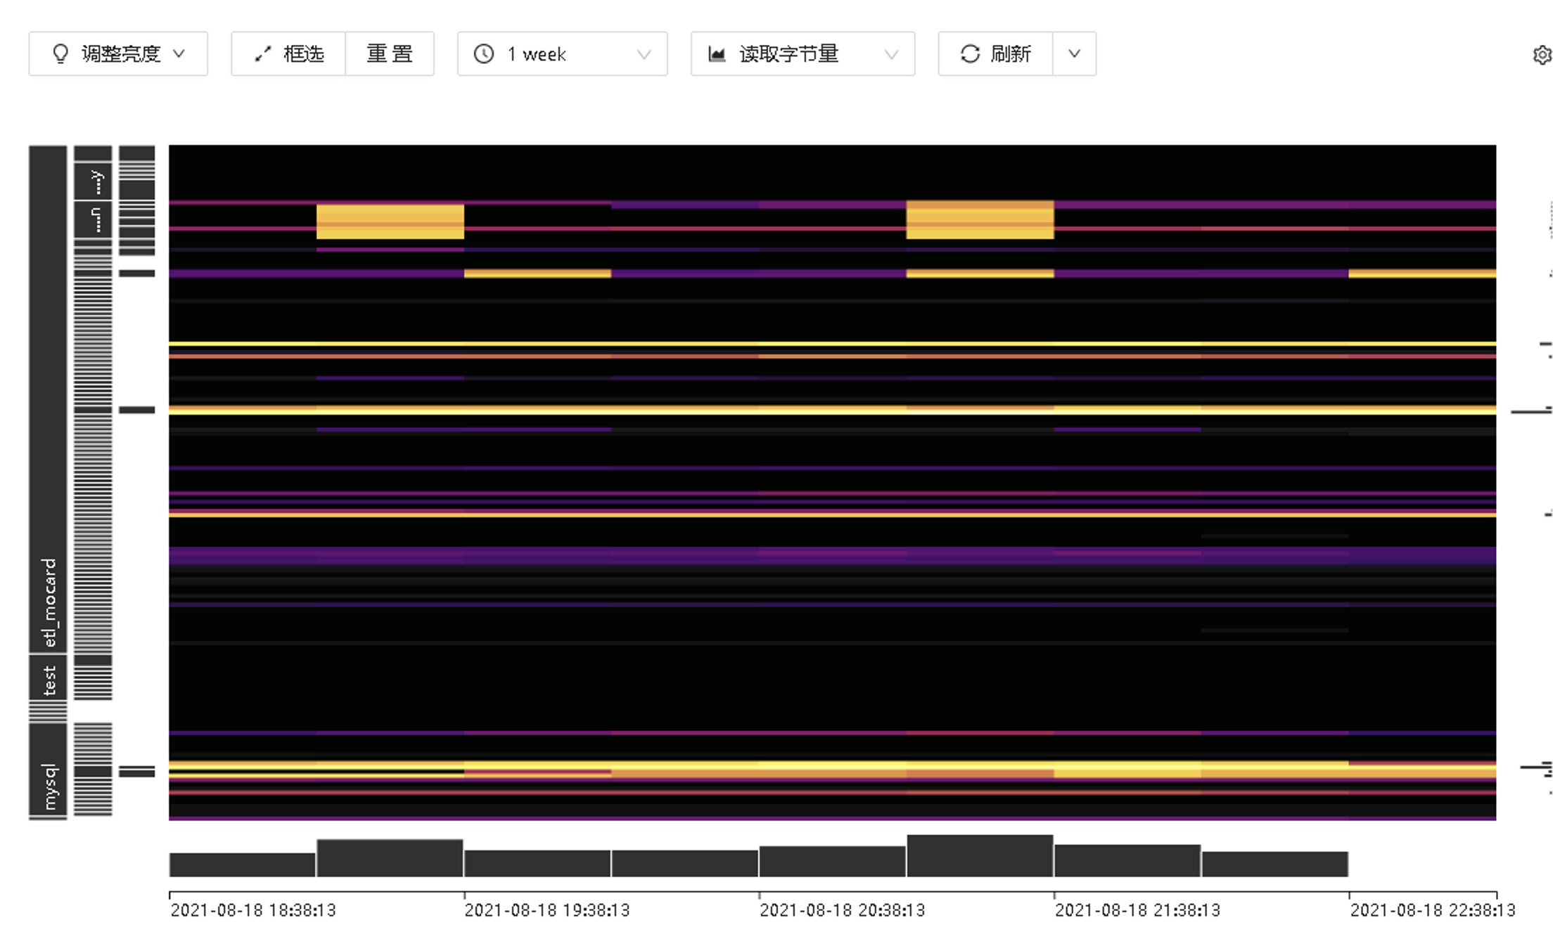
Task: Open the 读取字节量 metric dropdown
Action: pos(802,54)
